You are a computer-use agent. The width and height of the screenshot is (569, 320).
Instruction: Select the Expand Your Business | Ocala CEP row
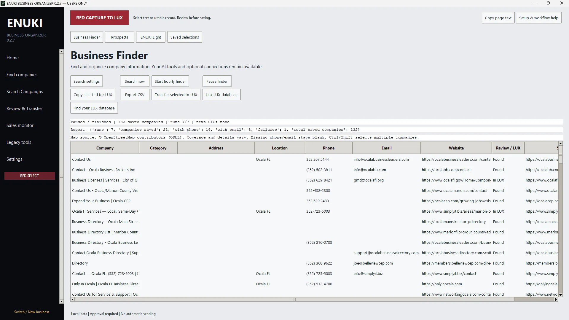tap(314, 201)
